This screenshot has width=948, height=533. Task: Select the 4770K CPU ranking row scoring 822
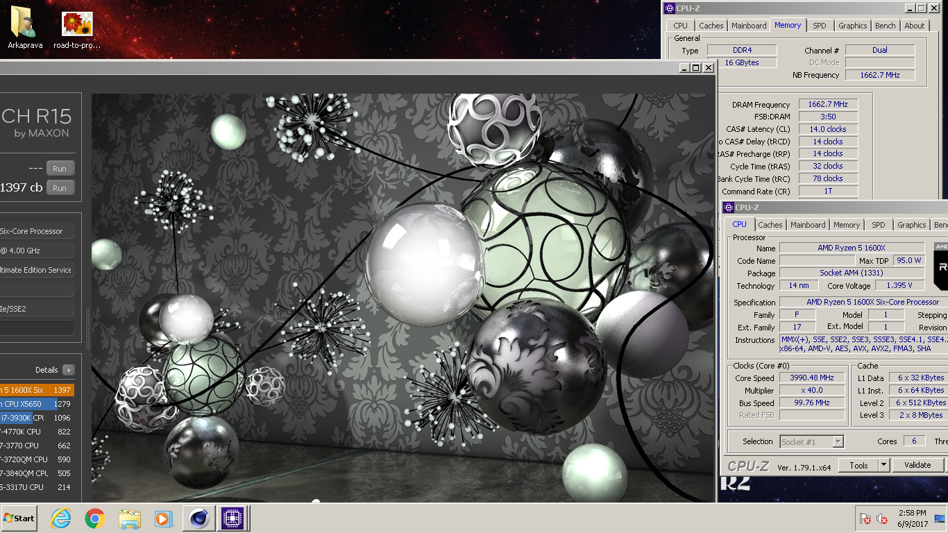click(37, 432)
